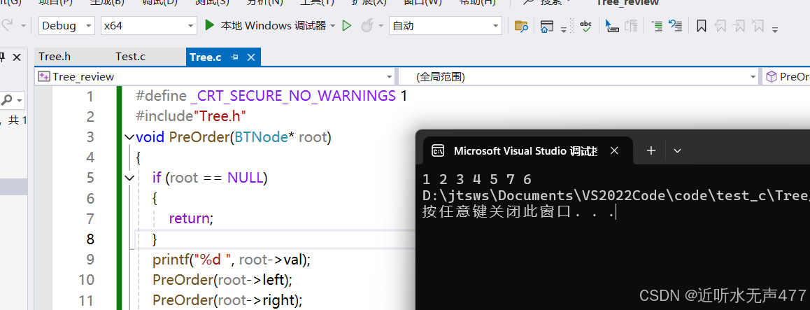Open the 自动 dropdown
Viewport: 810px width, 310px height.
[446, 25]
